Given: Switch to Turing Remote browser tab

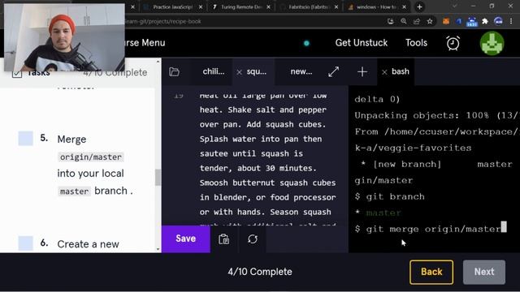Looking at the screenshot, I should tap(238, 6).
